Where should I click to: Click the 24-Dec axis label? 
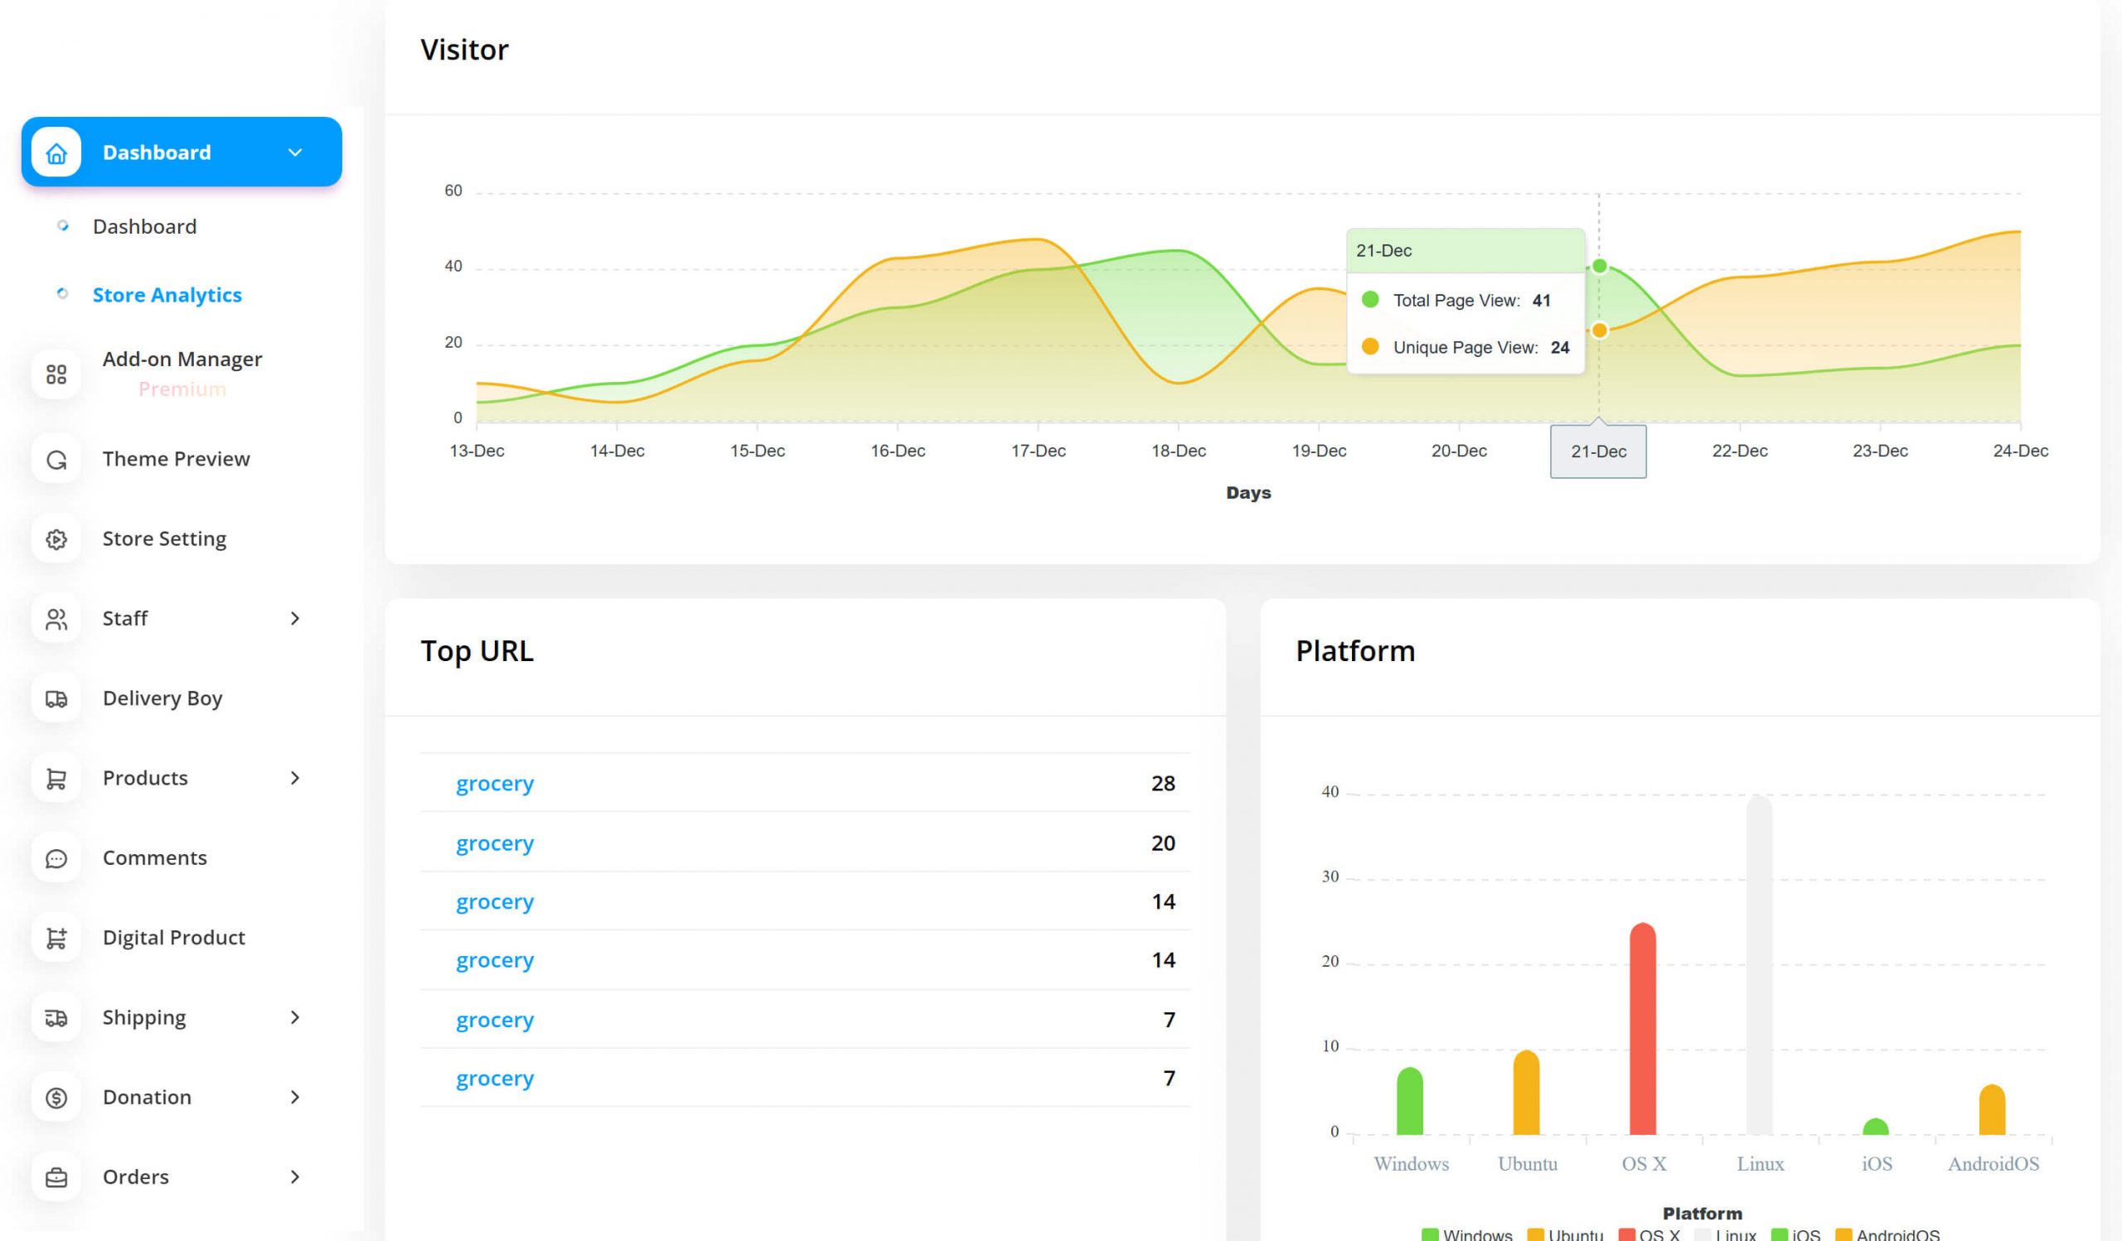(x=2021, y=451)
